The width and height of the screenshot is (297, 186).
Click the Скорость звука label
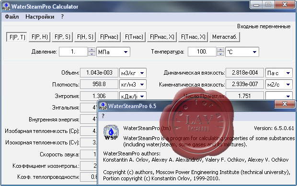pyautogui.click(x=59, y=154)
